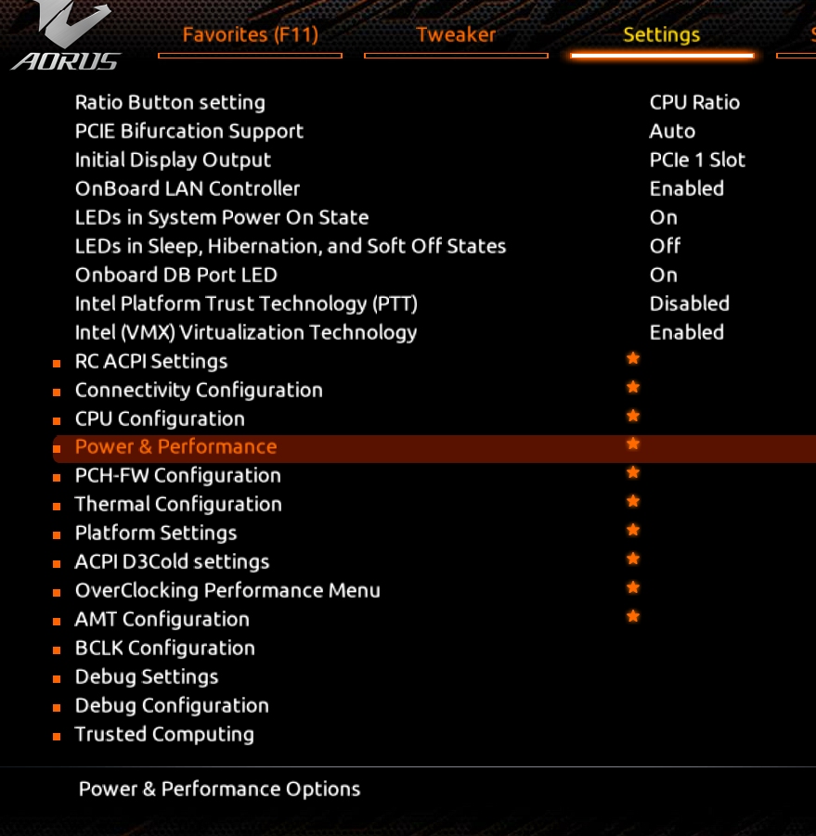
Task: Click the star beside OverClocking Performance Menu
Action: coord(633,589)
